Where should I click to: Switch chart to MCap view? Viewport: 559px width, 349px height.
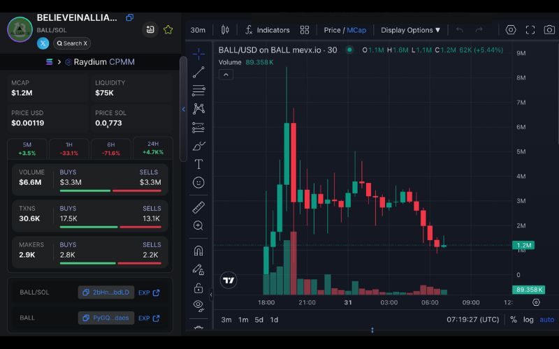[356, 30]
